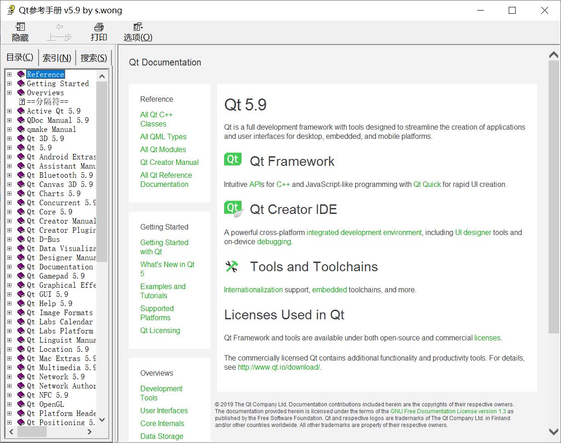Click the Qt Creator IDE logo icon
The width and height of the screenshot is (561, 443).
click(233, 208)
